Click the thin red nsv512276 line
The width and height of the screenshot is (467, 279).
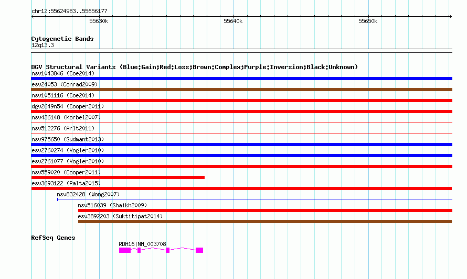pos(241,133)
